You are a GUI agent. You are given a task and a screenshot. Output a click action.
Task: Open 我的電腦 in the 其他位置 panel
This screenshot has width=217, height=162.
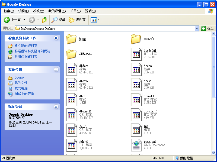pos(21,88)
